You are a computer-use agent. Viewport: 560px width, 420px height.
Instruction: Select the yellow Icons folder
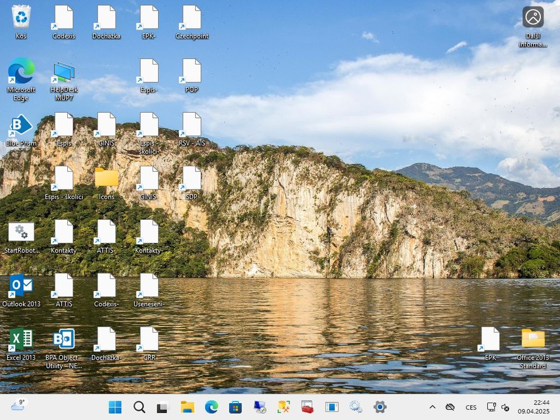(x=107, y=178)
